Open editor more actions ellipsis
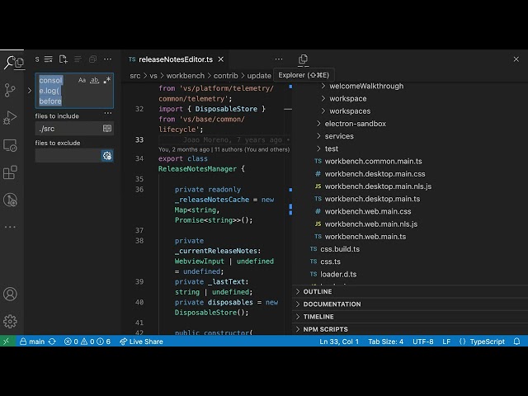 [x=279, y=59]
